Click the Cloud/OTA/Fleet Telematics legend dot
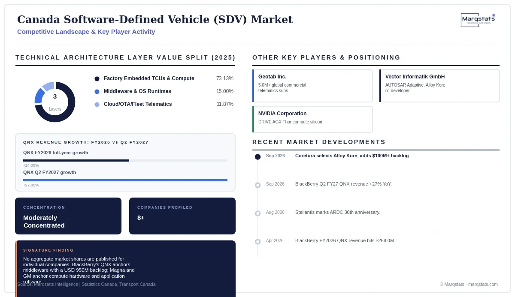515x297 pixels. coord(97,105)
